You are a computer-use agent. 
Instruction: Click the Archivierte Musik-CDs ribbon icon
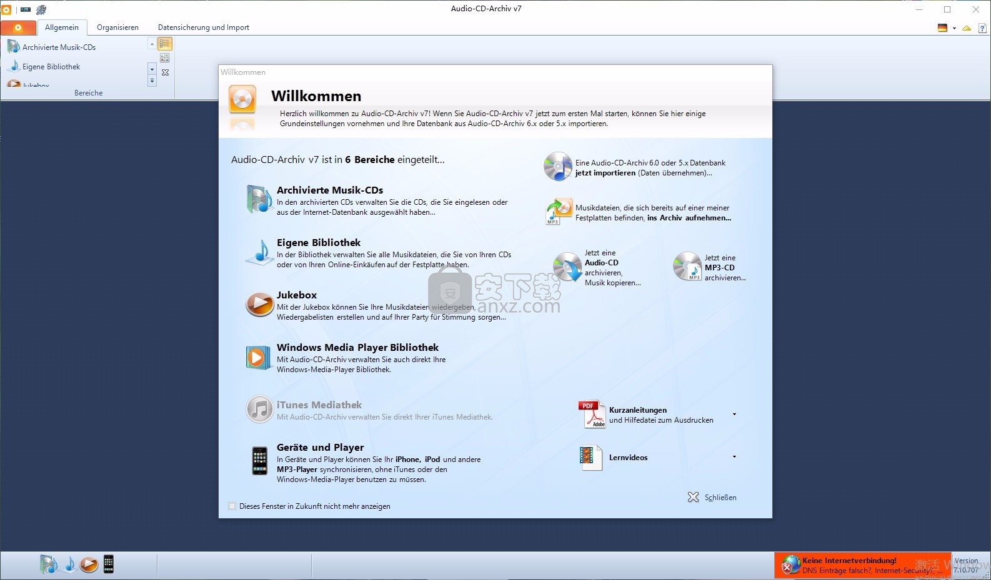[x=13, y=46]
